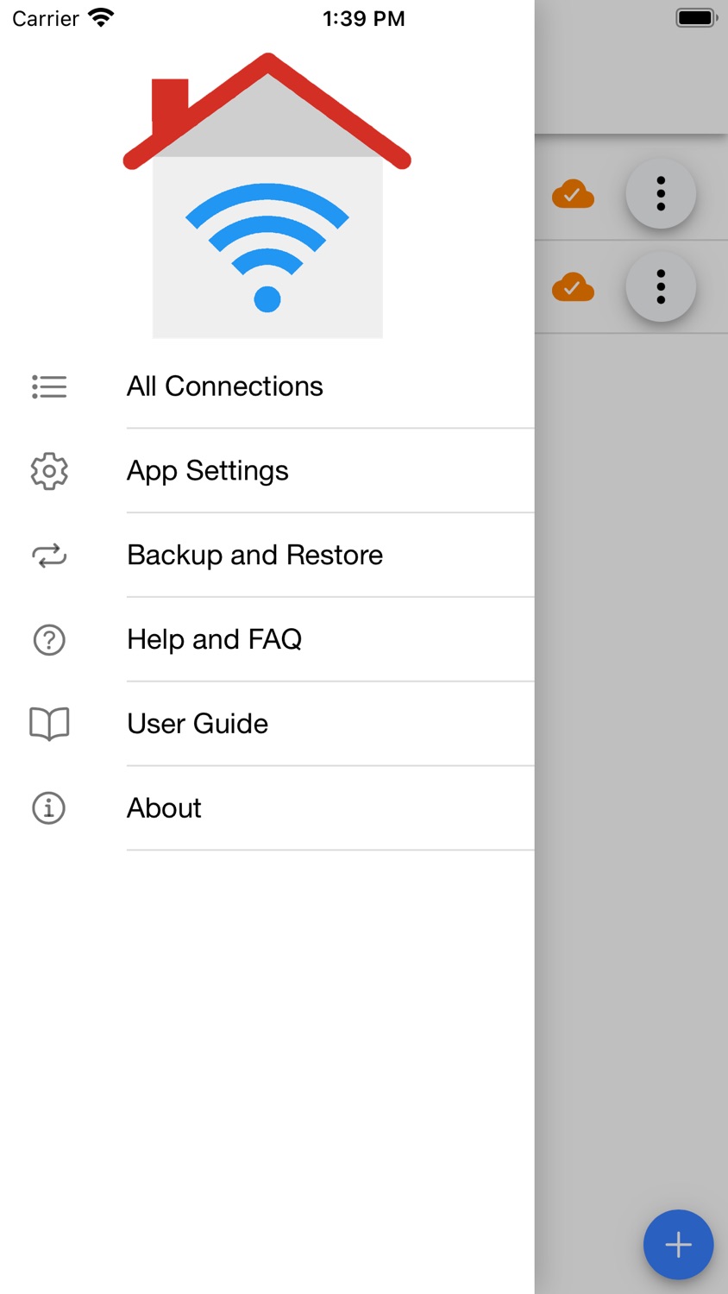Image resolution: width=728 pixels, height=1294 pixels.
Task: Tap the Wi-Fi signal icon in the status bar
Action: point(102,18)
